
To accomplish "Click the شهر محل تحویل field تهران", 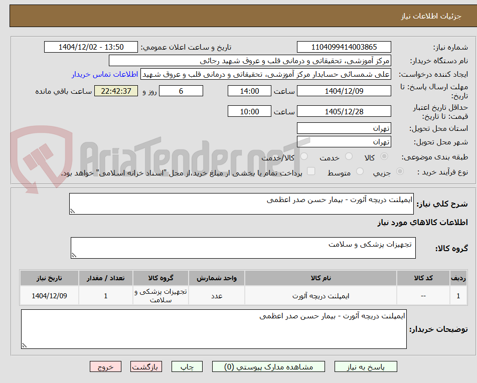I will click(x=344, y=142).
